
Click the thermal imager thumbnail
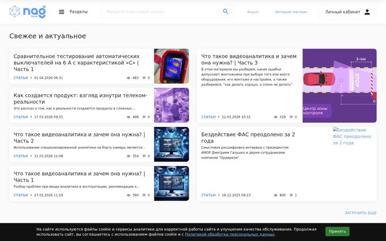172,66
